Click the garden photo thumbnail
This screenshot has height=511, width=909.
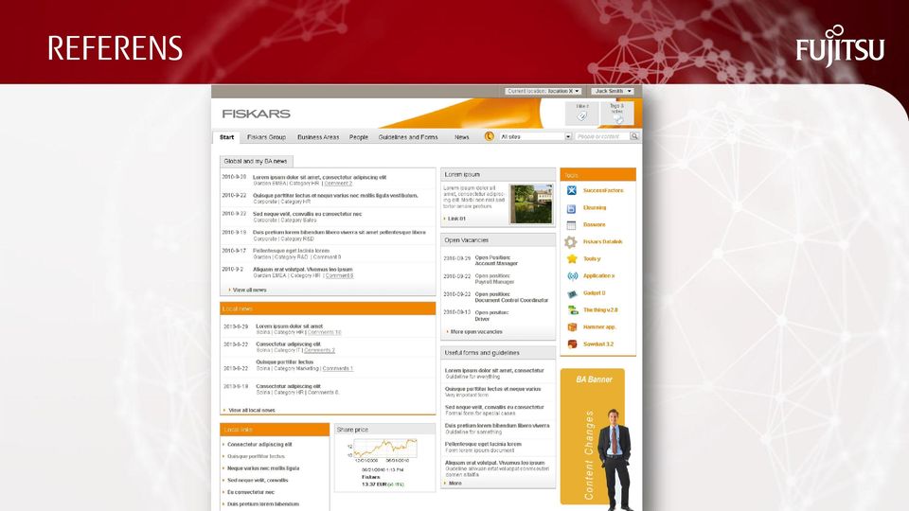point(531,204)
